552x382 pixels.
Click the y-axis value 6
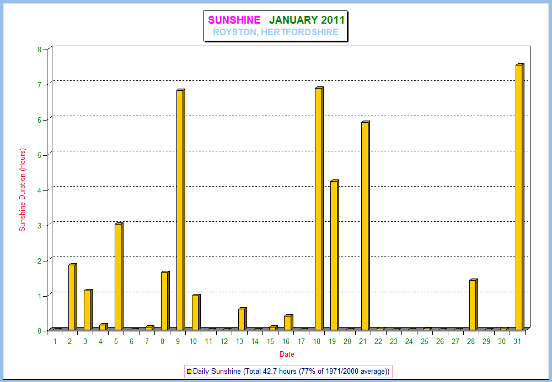[40, 120]
